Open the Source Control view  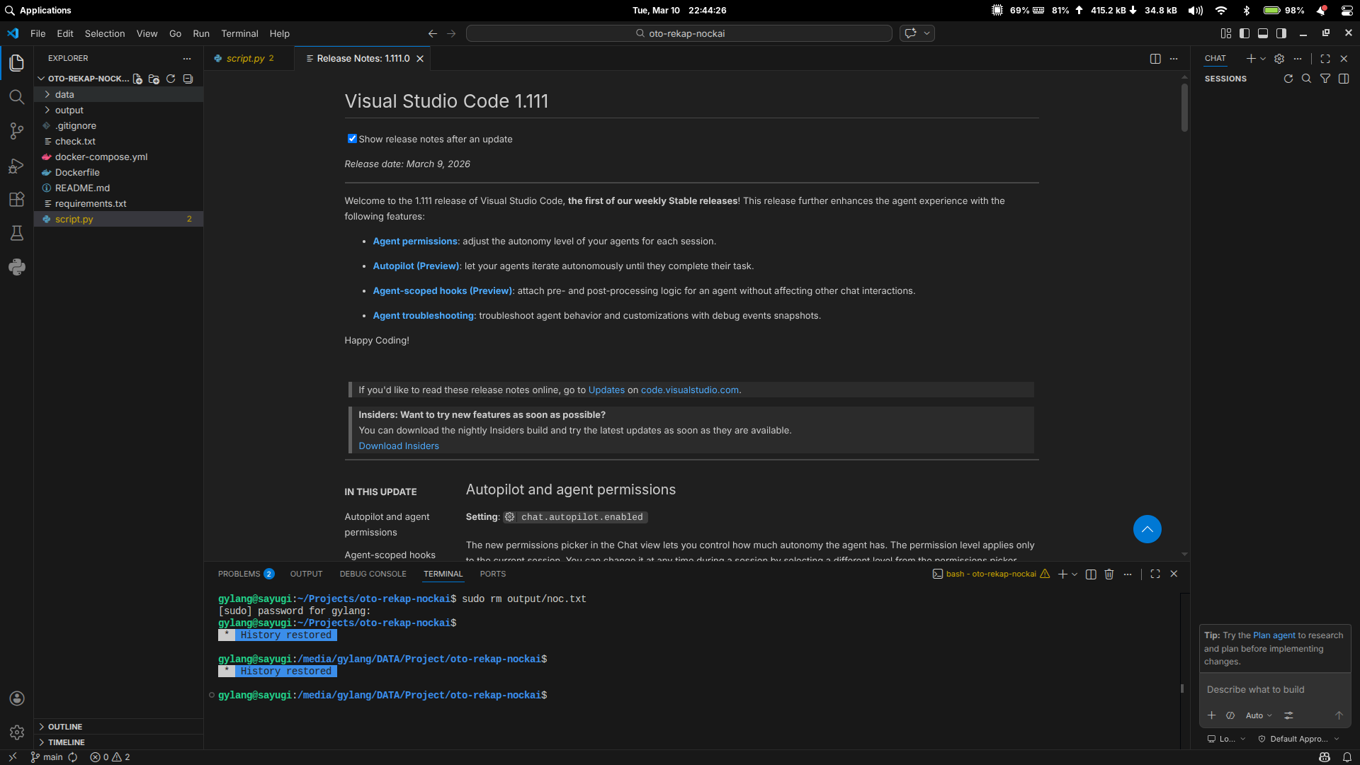pos(17,131)
